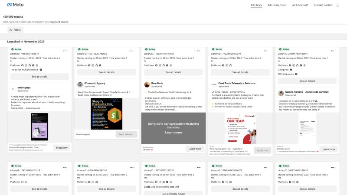See ad details for the smilingsips ad
This screenshot has height=195, width=347.
39,77
